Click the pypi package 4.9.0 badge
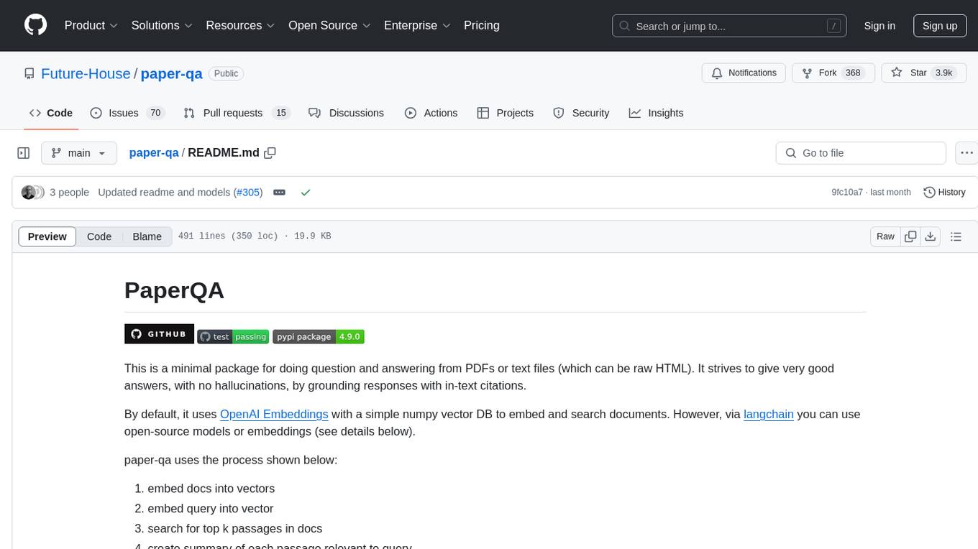The height and width of the screenshot is (549, 978). (x=319, y=336)
